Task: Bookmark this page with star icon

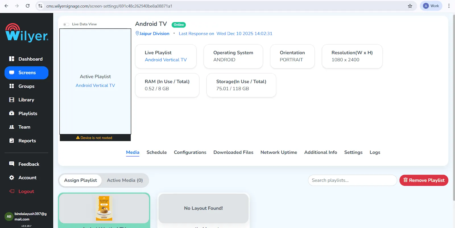Action: coord(410,6)
